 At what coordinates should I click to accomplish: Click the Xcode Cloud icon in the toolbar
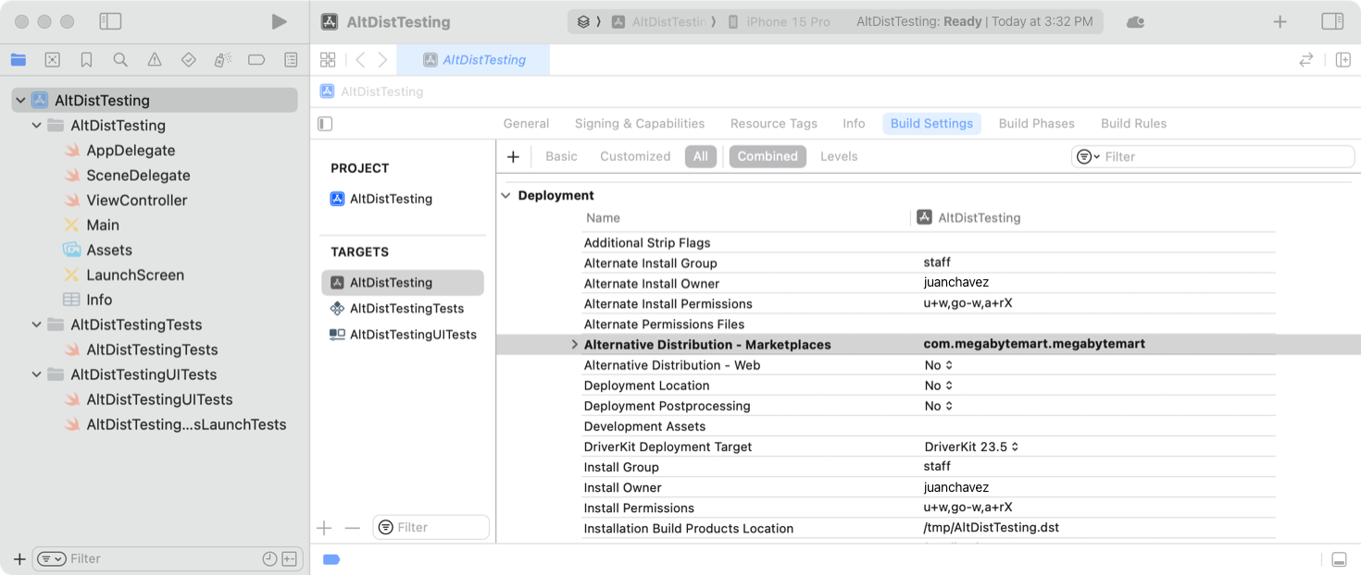point(1135,21)
